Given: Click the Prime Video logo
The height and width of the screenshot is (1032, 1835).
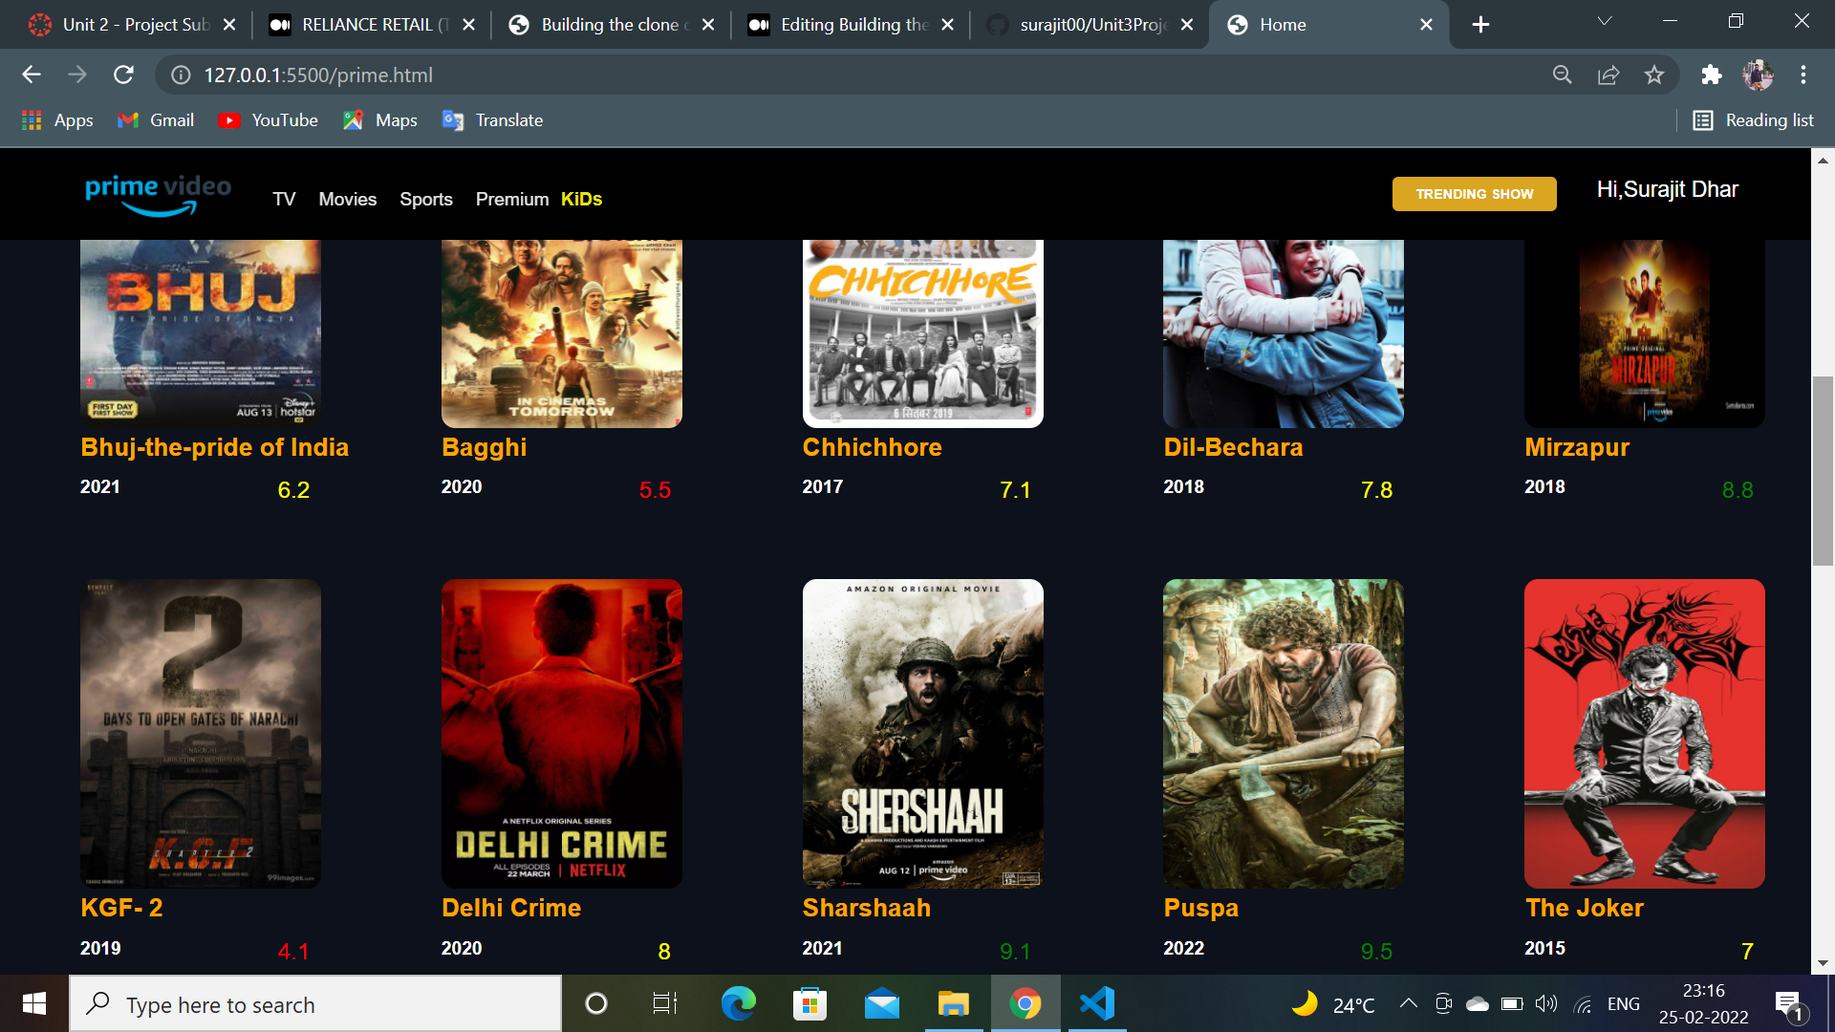Looking at the screenshot, I should [x=158, y=194].
